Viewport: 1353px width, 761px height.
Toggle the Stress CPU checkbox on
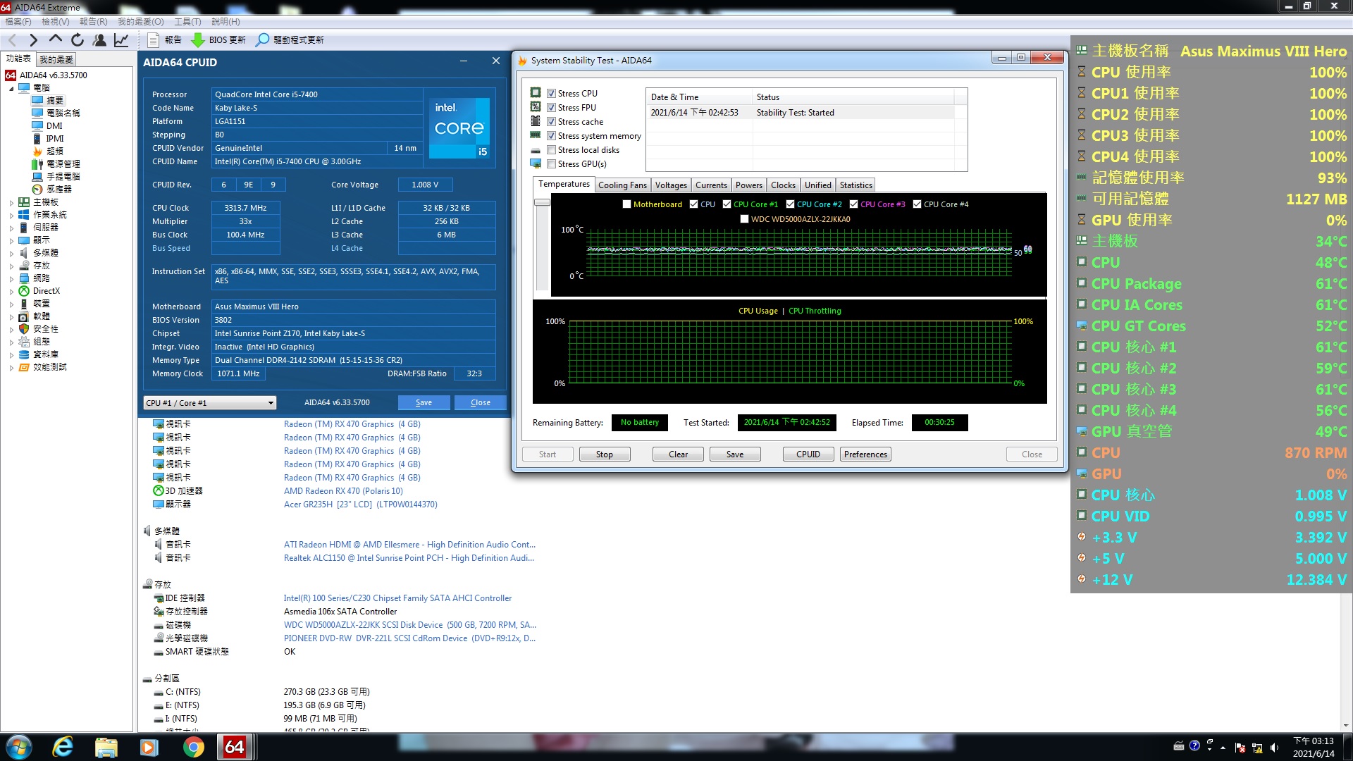(551, 93)
